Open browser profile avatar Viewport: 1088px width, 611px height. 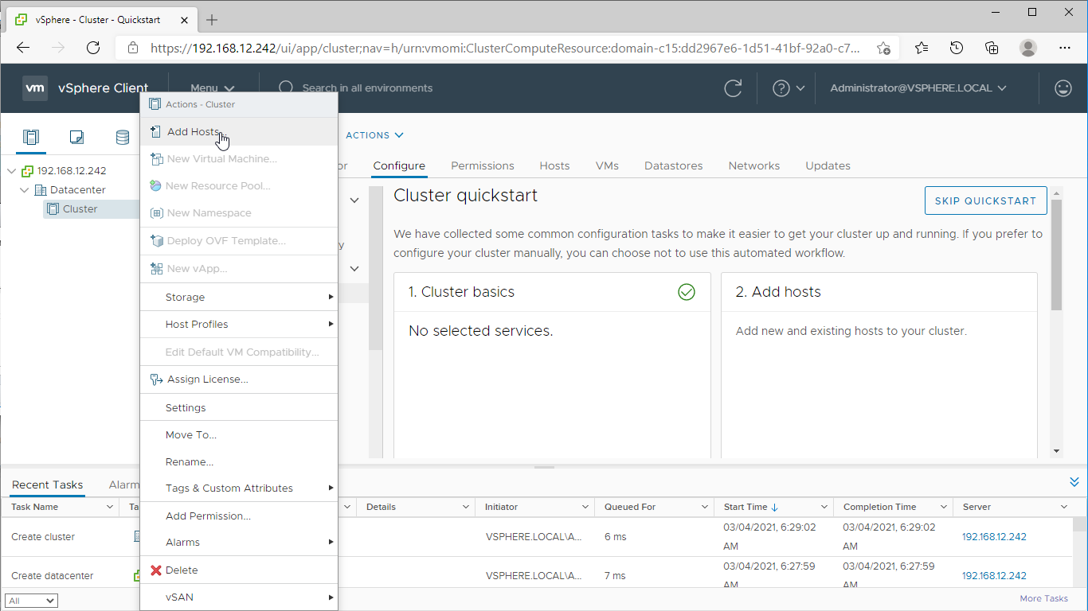(x=1028, y=48)
